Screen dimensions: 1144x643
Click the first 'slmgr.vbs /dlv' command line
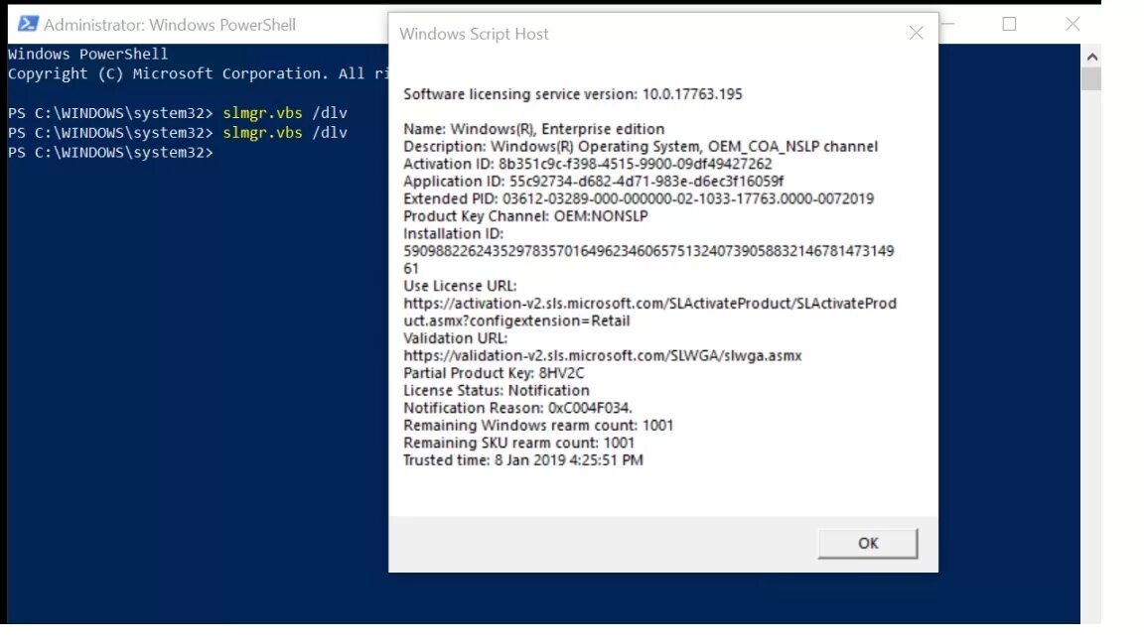tap(178, 113)
